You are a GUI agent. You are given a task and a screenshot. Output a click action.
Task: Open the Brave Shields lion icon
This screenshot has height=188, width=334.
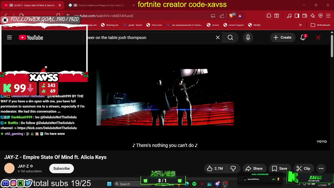pos(231,16)
